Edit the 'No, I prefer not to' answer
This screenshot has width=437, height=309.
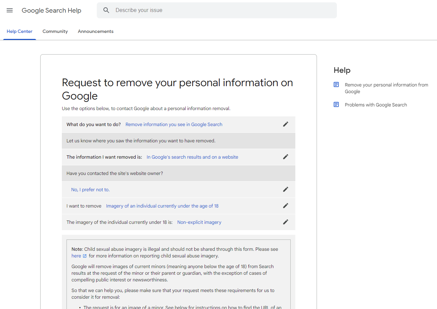coord(285,189)
